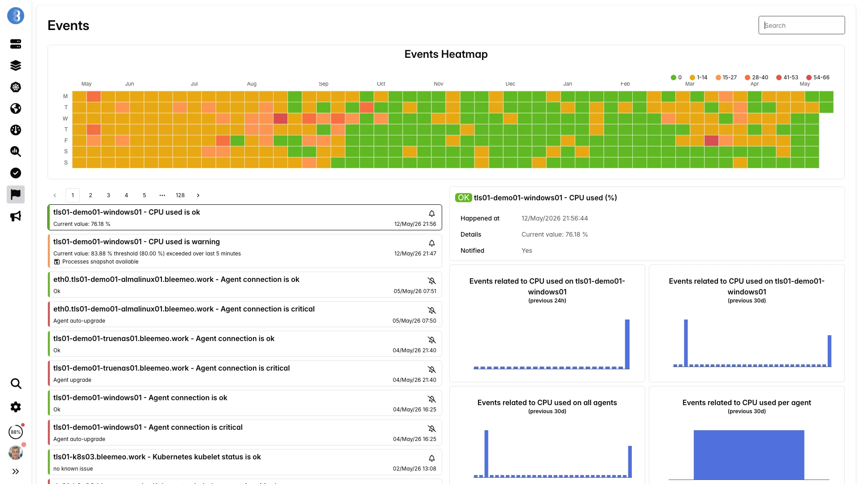Toggle legend entry 28-40 orange dot
Screen dimensions: 861x484
tap(747, 78)
